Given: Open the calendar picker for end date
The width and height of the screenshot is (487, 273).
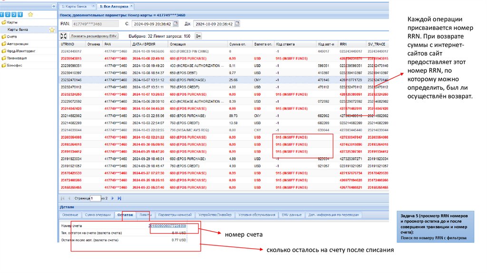Looking at the screenshot, I should pyautogui.click(x=238, y=23).
